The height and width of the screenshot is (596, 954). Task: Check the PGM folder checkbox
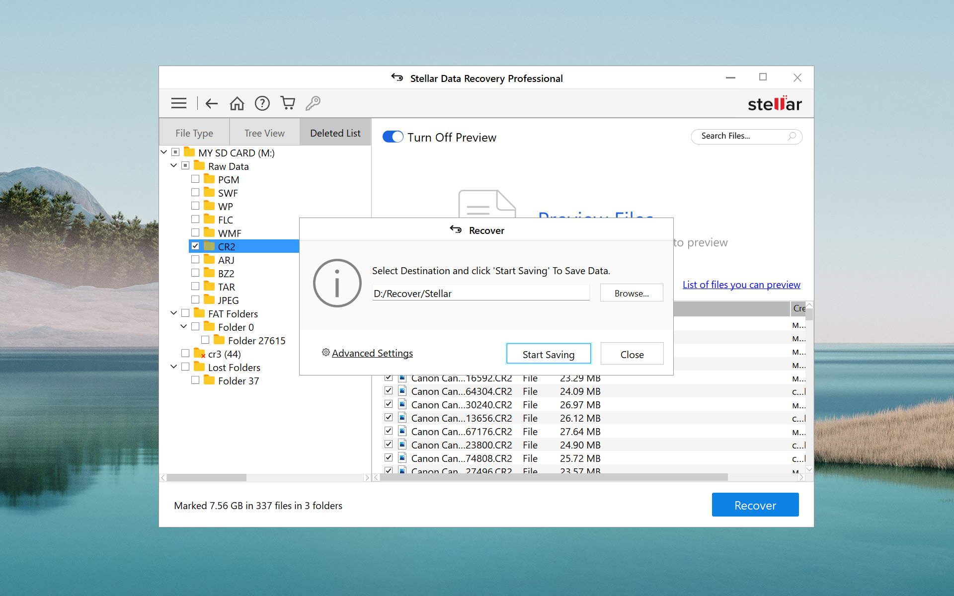pyautogui.click(x=195, y=179)
